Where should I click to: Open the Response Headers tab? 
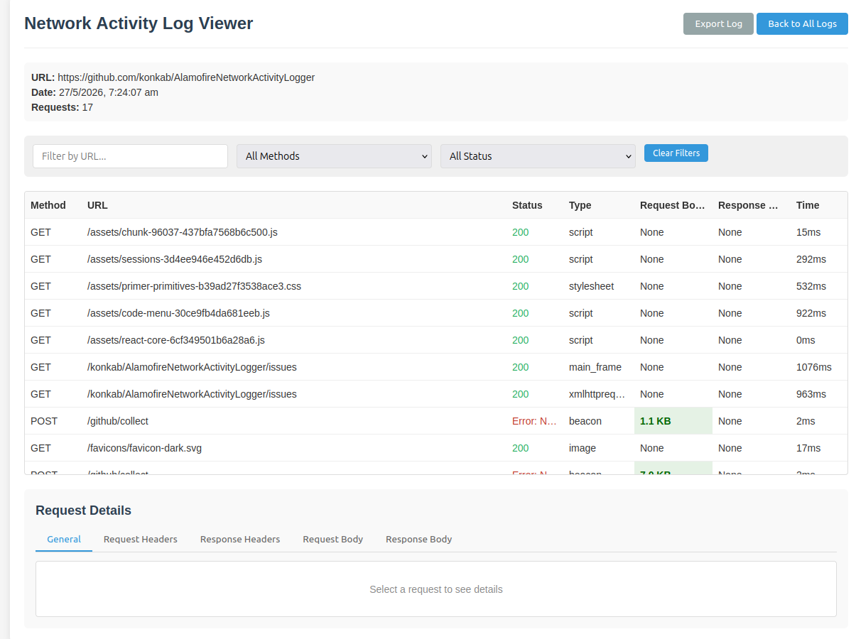(240, 539)
